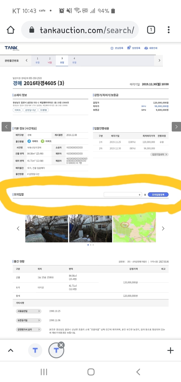
Task: Go to previous listing with left gray arrow
Action: pos(6,127)
